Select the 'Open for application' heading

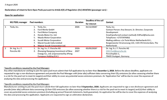14,15
